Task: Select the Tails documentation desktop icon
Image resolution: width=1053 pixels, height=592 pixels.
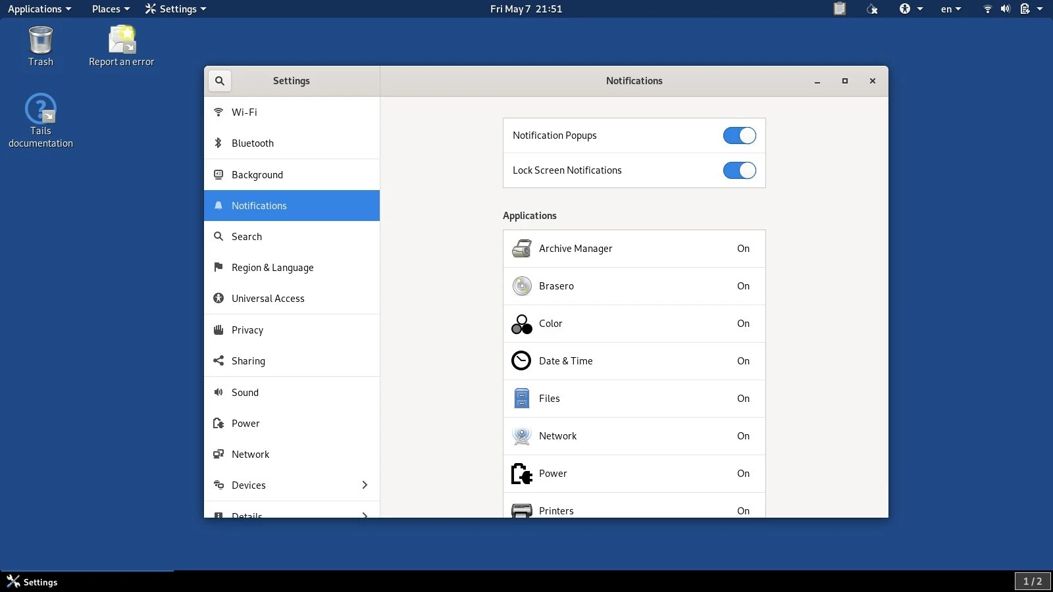Action: click(x=41, y=120)
